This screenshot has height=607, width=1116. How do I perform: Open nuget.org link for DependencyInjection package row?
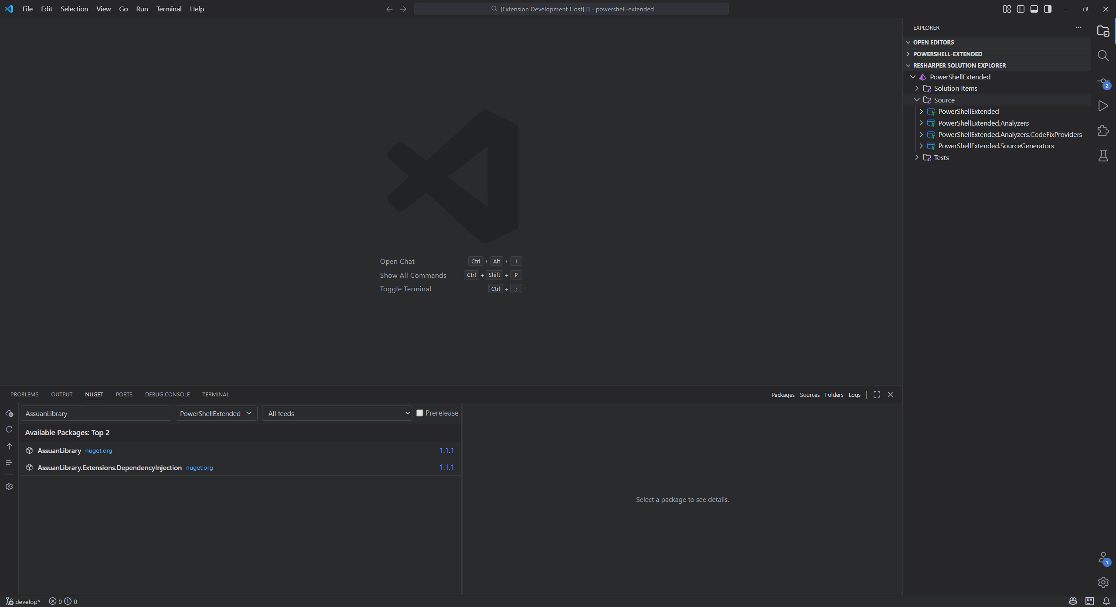point(199,468)
